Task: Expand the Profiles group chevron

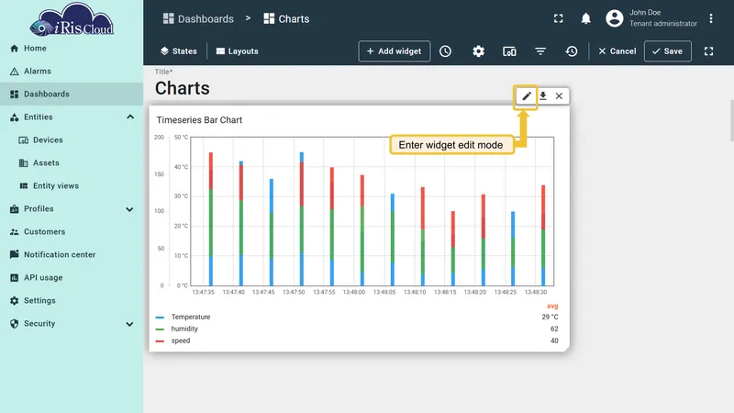Action: click(129, 209)
